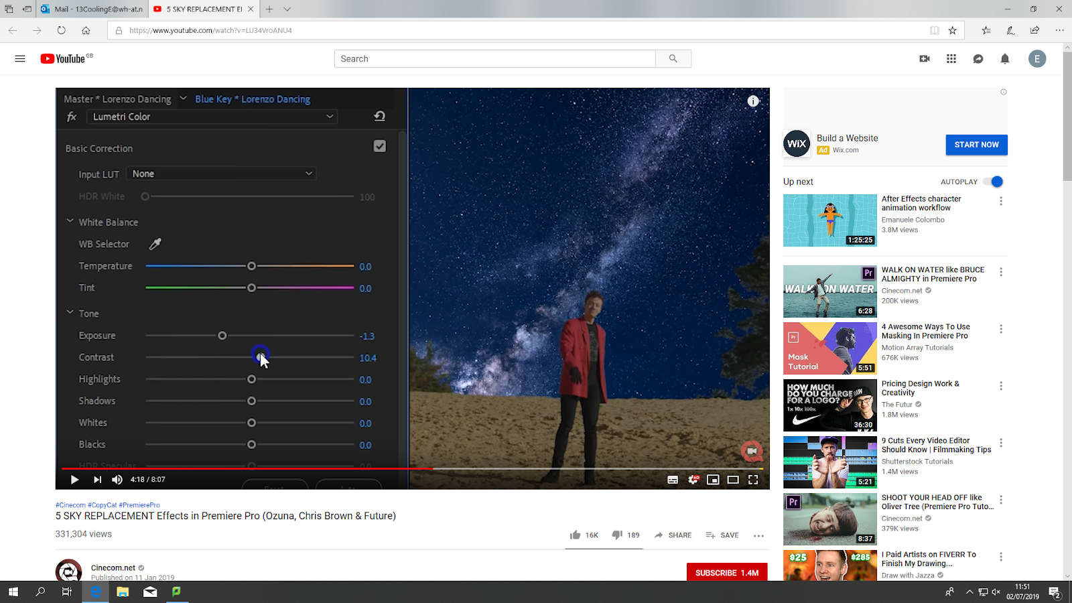Set aside these browser tabs
The height and width of the screenshot is (603, 1072).
(27, 9)
